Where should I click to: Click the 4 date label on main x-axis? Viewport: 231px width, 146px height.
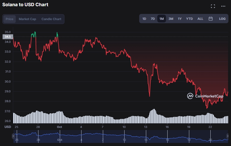[x=81, y=127]
